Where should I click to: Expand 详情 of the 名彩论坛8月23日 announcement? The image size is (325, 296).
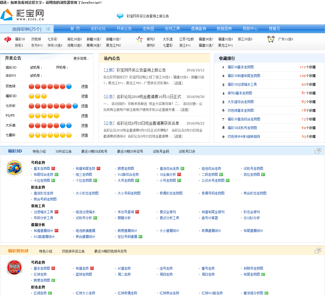click(x=178, y=136)
